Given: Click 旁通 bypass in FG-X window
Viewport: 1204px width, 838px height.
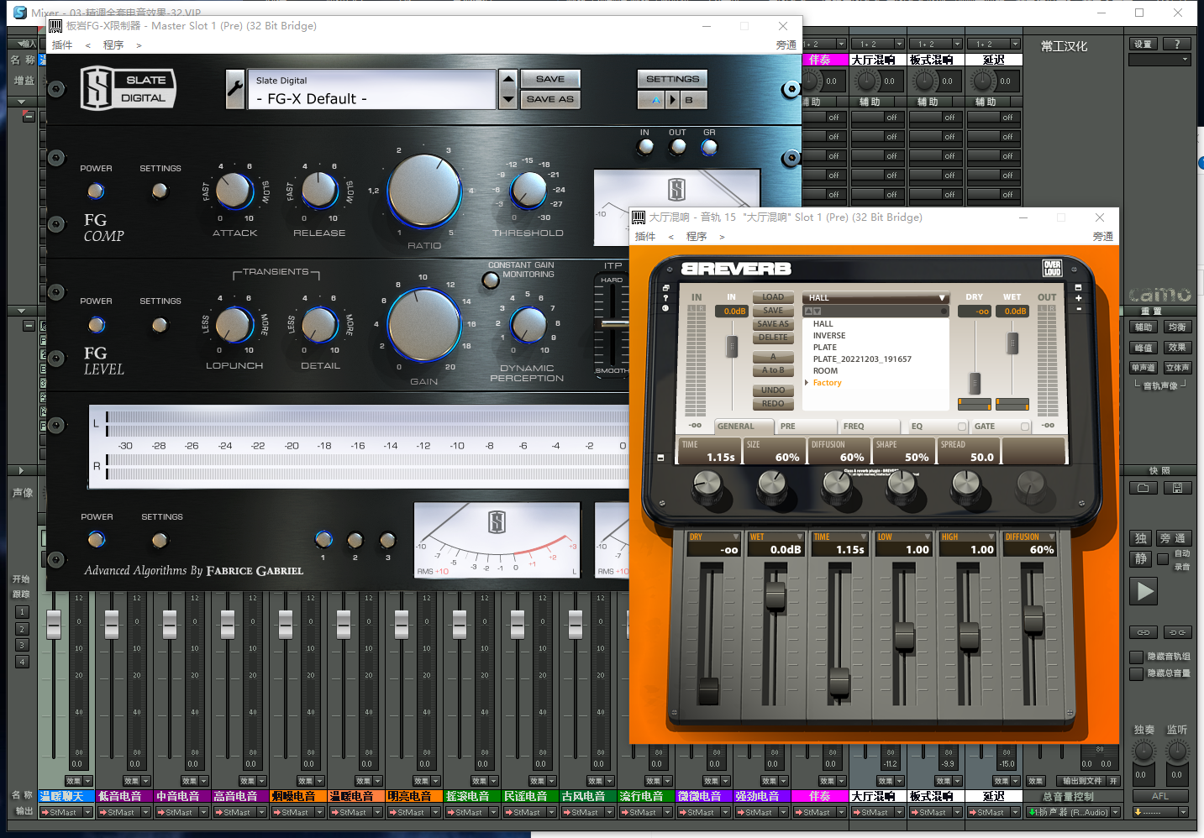Looking at the screenshot, I should [x=786, y=45].
